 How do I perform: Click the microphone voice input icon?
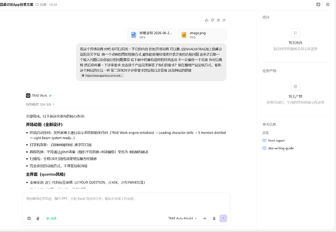click(x=214, y=218)
